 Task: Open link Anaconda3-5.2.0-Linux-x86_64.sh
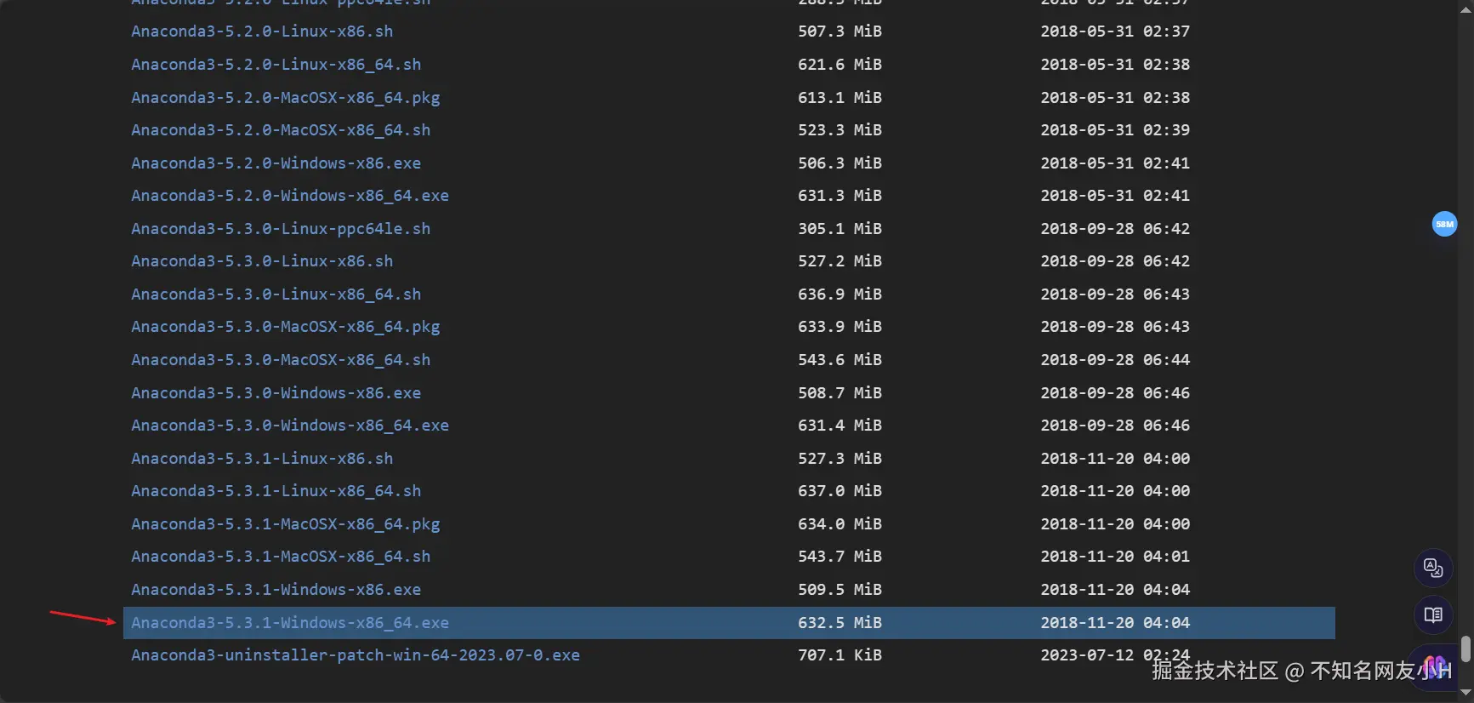tap(276, 65)
